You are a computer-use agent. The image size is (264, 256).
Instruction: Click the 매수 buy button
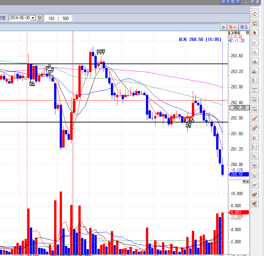pos(233,27)
